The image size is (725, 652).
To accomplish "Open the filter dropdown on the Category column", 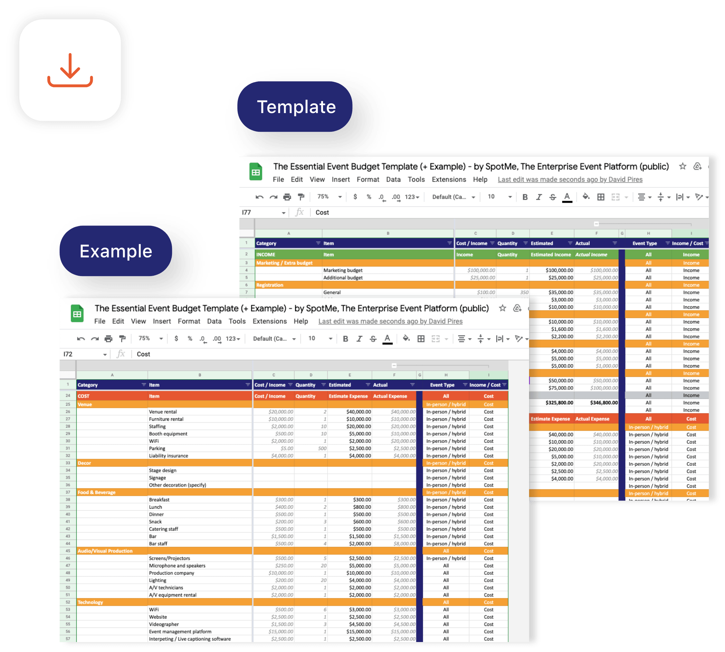I will coord(143,385).
